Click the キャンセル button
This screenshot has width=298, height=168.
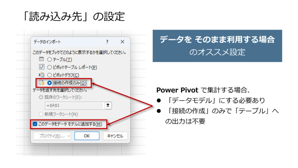tap(115, 136)
